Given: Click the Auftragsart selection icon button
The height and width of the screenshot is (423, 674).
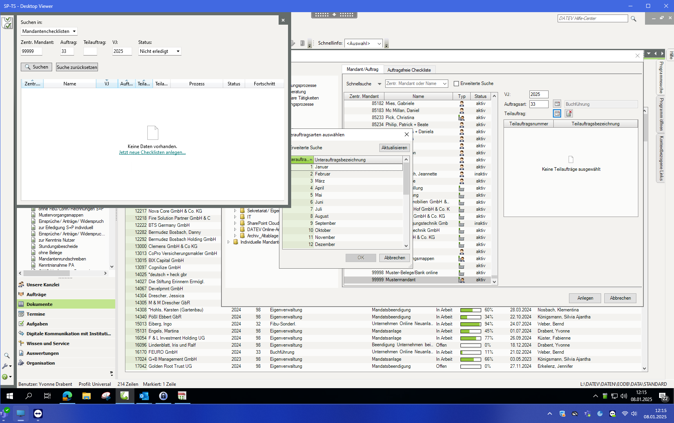Looking at the screenshot, I should pyautogui.click(x=557, y=104).
